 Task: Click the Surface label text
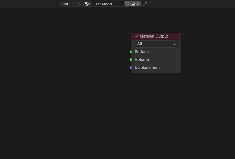tap(142, 52)
